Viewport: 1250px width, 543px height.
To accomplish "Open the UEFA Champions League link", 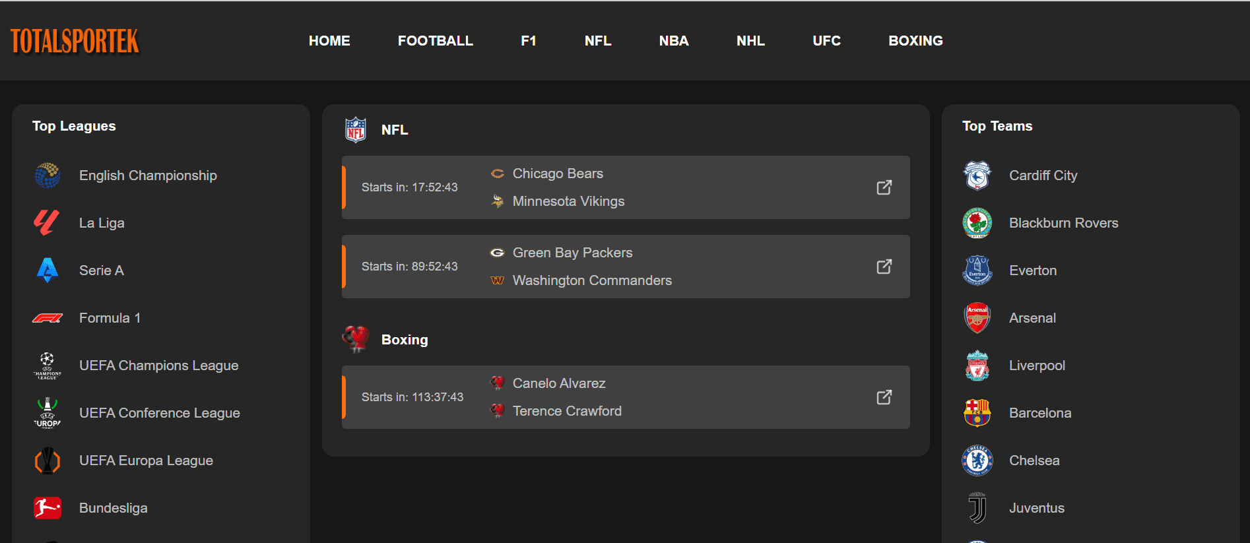I will 158,366.
